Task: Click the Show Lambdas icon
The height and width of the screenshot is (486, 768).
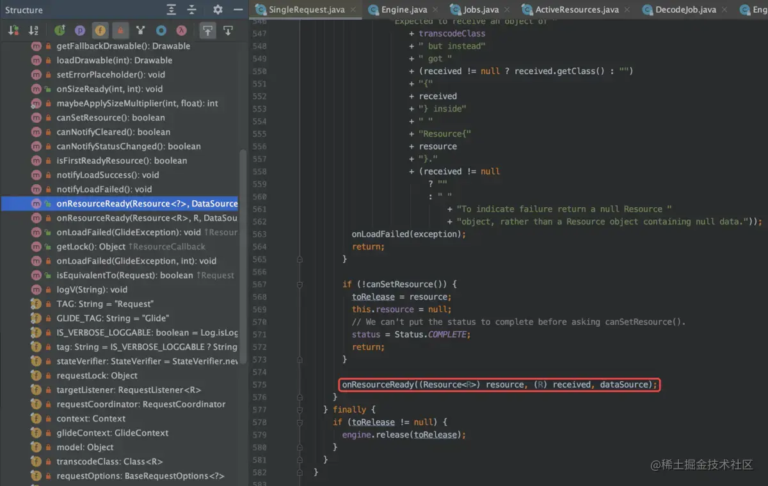Action: pyautogui.click(x=181, y=31)
